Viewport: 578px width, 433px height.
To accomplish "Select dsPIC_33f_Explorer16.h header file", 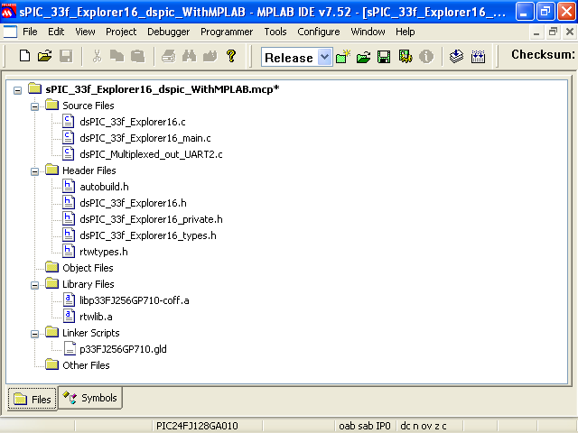I will (133, 203).
